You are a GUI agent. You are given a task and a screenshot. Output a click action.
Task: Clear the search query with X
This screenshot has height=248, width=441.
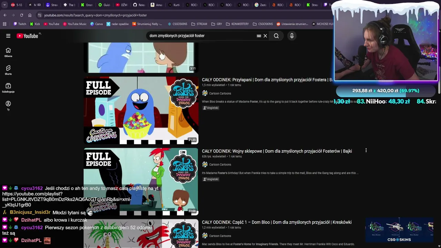265,36
